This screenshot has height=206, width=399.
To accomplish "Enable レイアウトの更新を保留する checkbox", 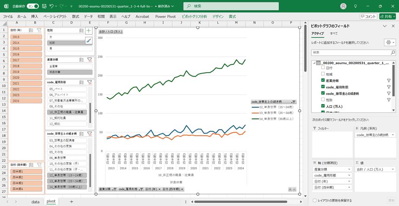I will [314, 200].
